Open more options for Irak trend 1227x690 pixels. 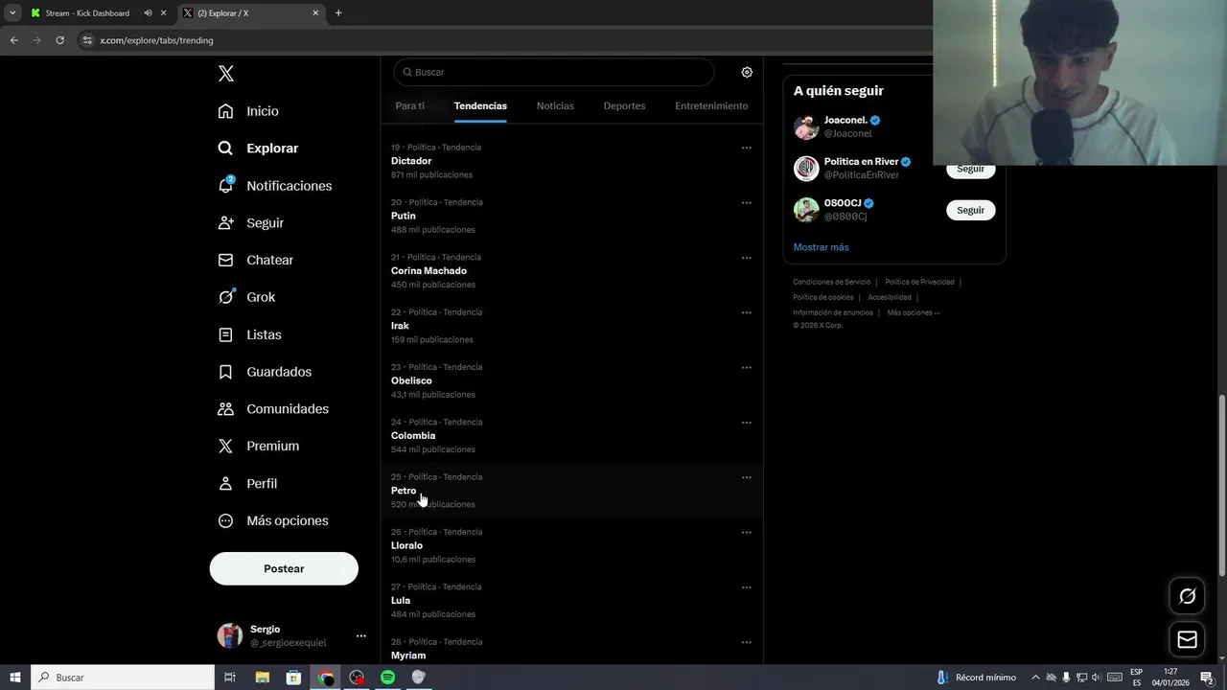coord(746,312)
